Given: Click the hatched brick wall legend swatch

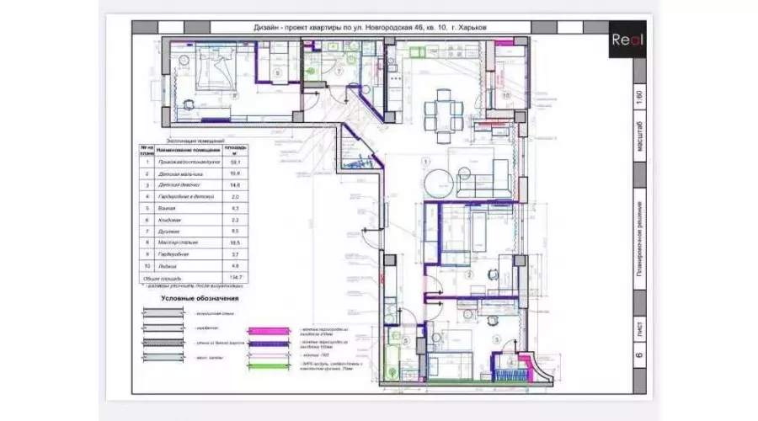Looking at the screenshot, I should click(x=163, y=343).
